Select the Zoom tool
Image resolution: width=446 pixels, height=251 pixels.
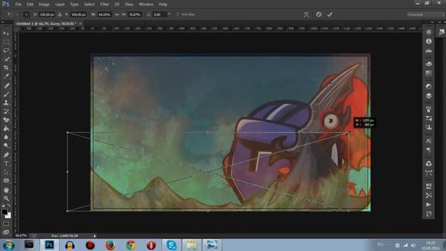tap(6, 198)
